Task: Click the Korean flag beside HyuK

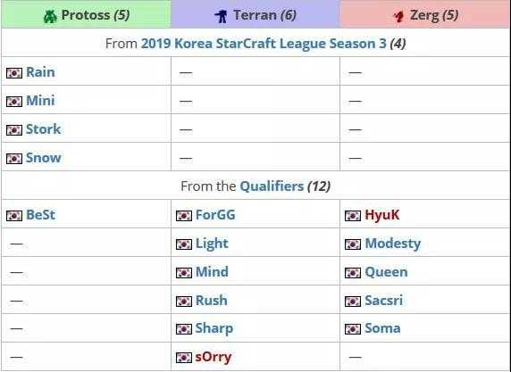Action: tap(353, 216)
